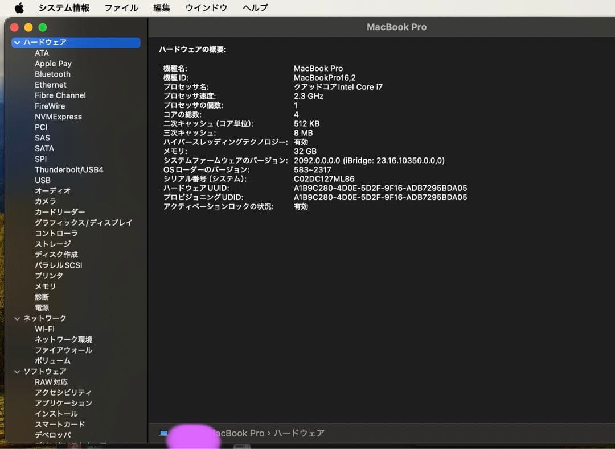Open the ウインドウ menu
Image resolution: width=615 pixels, height=449 pixels.
(x=206, y=8)
